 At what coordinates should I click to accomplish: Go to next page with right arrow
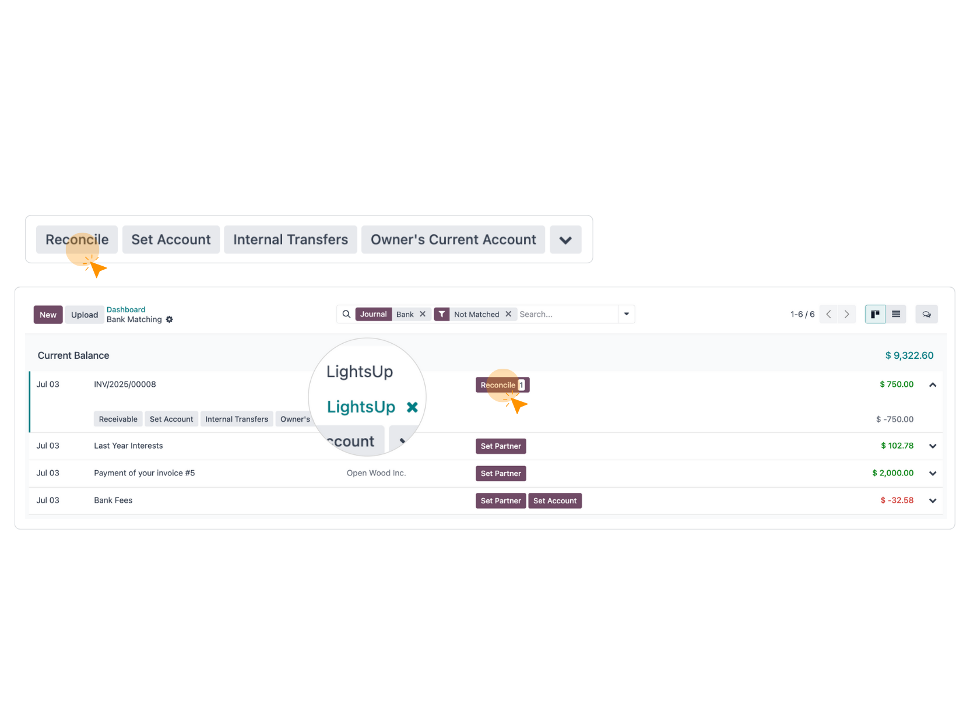click(x=846, y=314)
